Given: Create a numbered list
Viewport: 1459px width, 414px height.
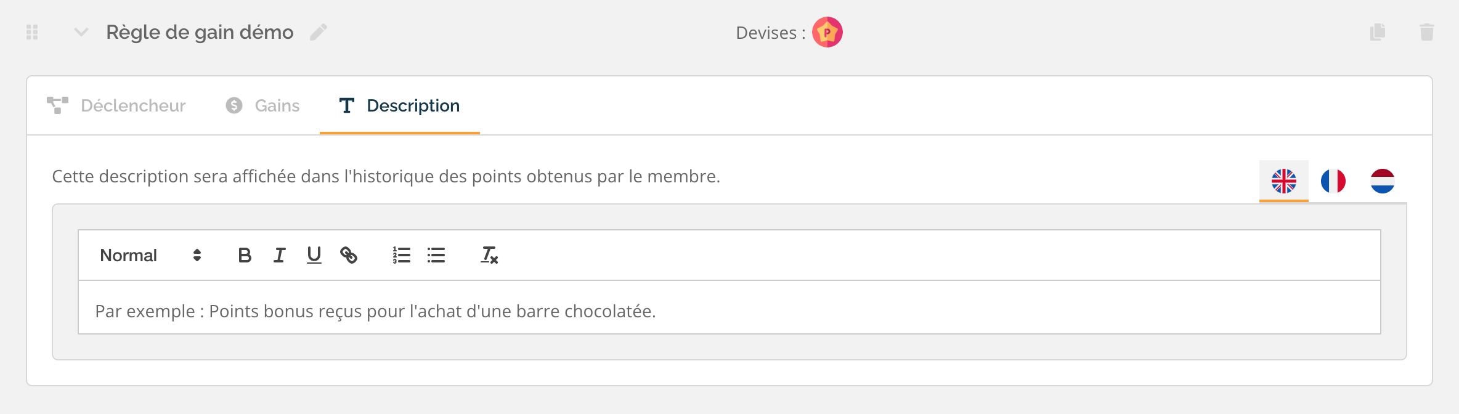Looking at the screenshot, I should (402, 255).
